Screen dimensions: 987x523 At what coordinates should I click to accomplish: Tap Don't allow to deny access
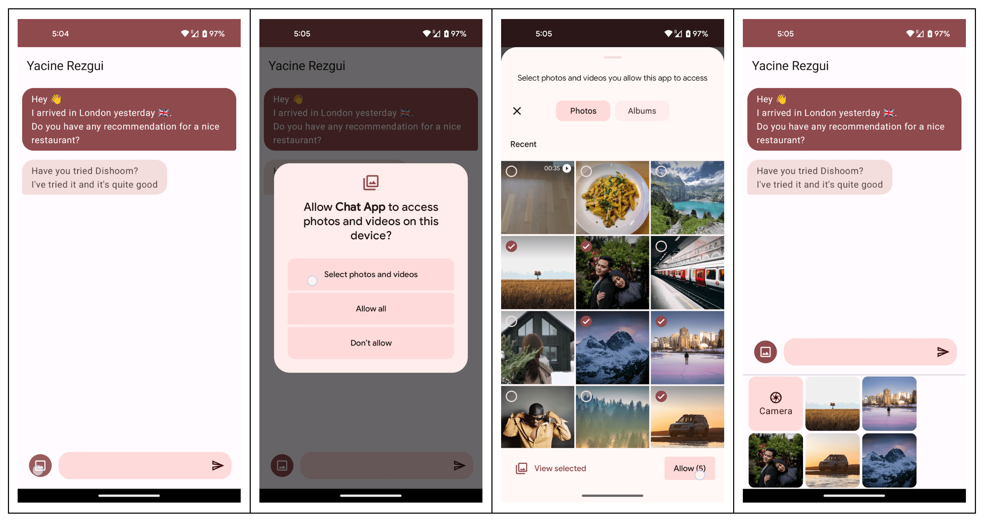pos(371,343)
